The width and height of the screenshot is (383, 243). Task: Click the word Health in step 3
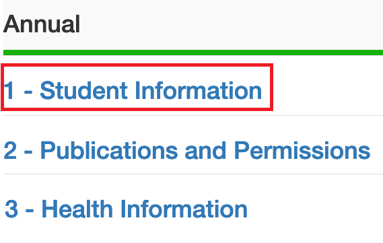pyautogui.click(x=77, y=209)
